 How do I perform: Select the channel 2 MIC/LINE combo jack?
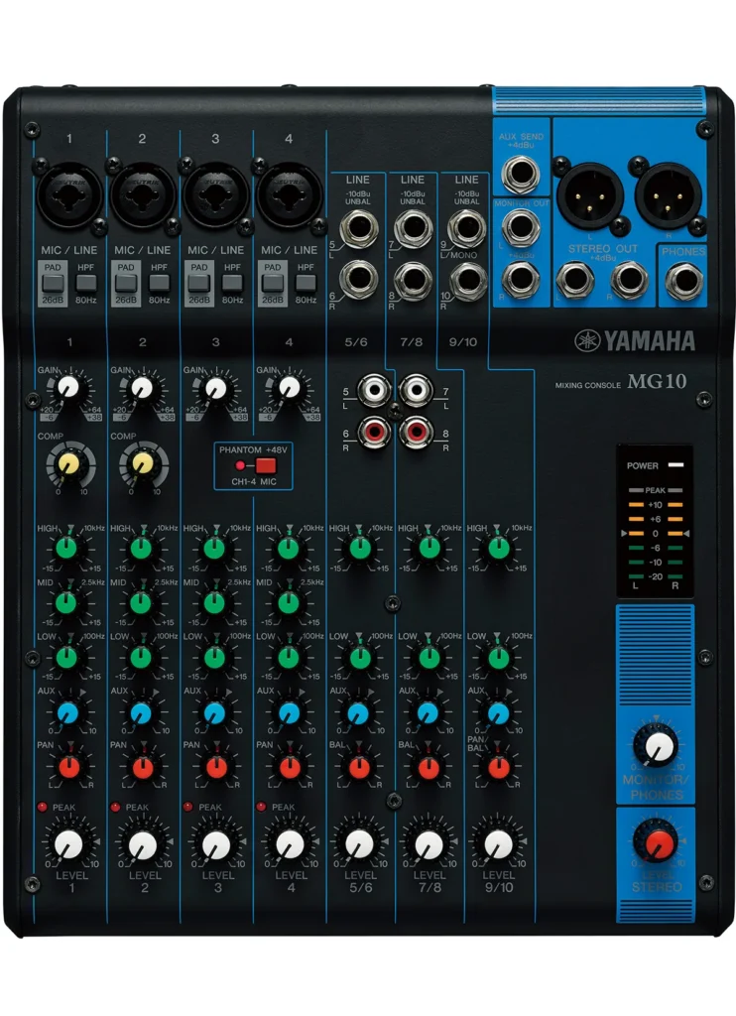(x=143, y=194)
